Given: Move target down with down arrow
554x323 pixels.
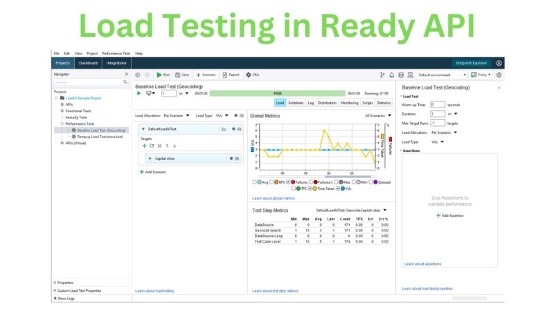Looking at the screenshot, I should coord(175,146).
